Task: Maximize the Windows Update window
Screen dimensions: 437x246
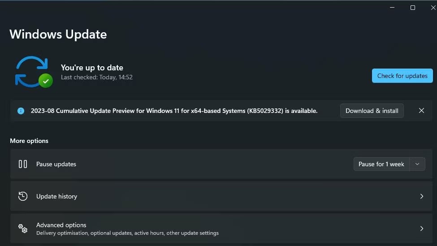Action: 413,8
